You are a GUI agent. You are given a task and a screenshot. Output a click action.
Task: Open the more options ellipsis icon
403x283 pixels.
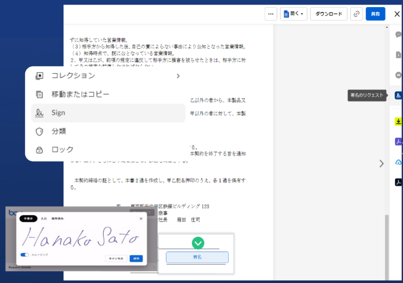tap(271, 13)
